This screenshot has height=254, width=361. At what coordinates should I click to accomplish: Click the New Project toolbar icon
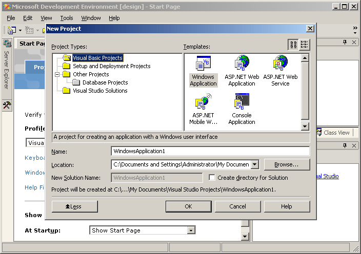click(12, 30)
